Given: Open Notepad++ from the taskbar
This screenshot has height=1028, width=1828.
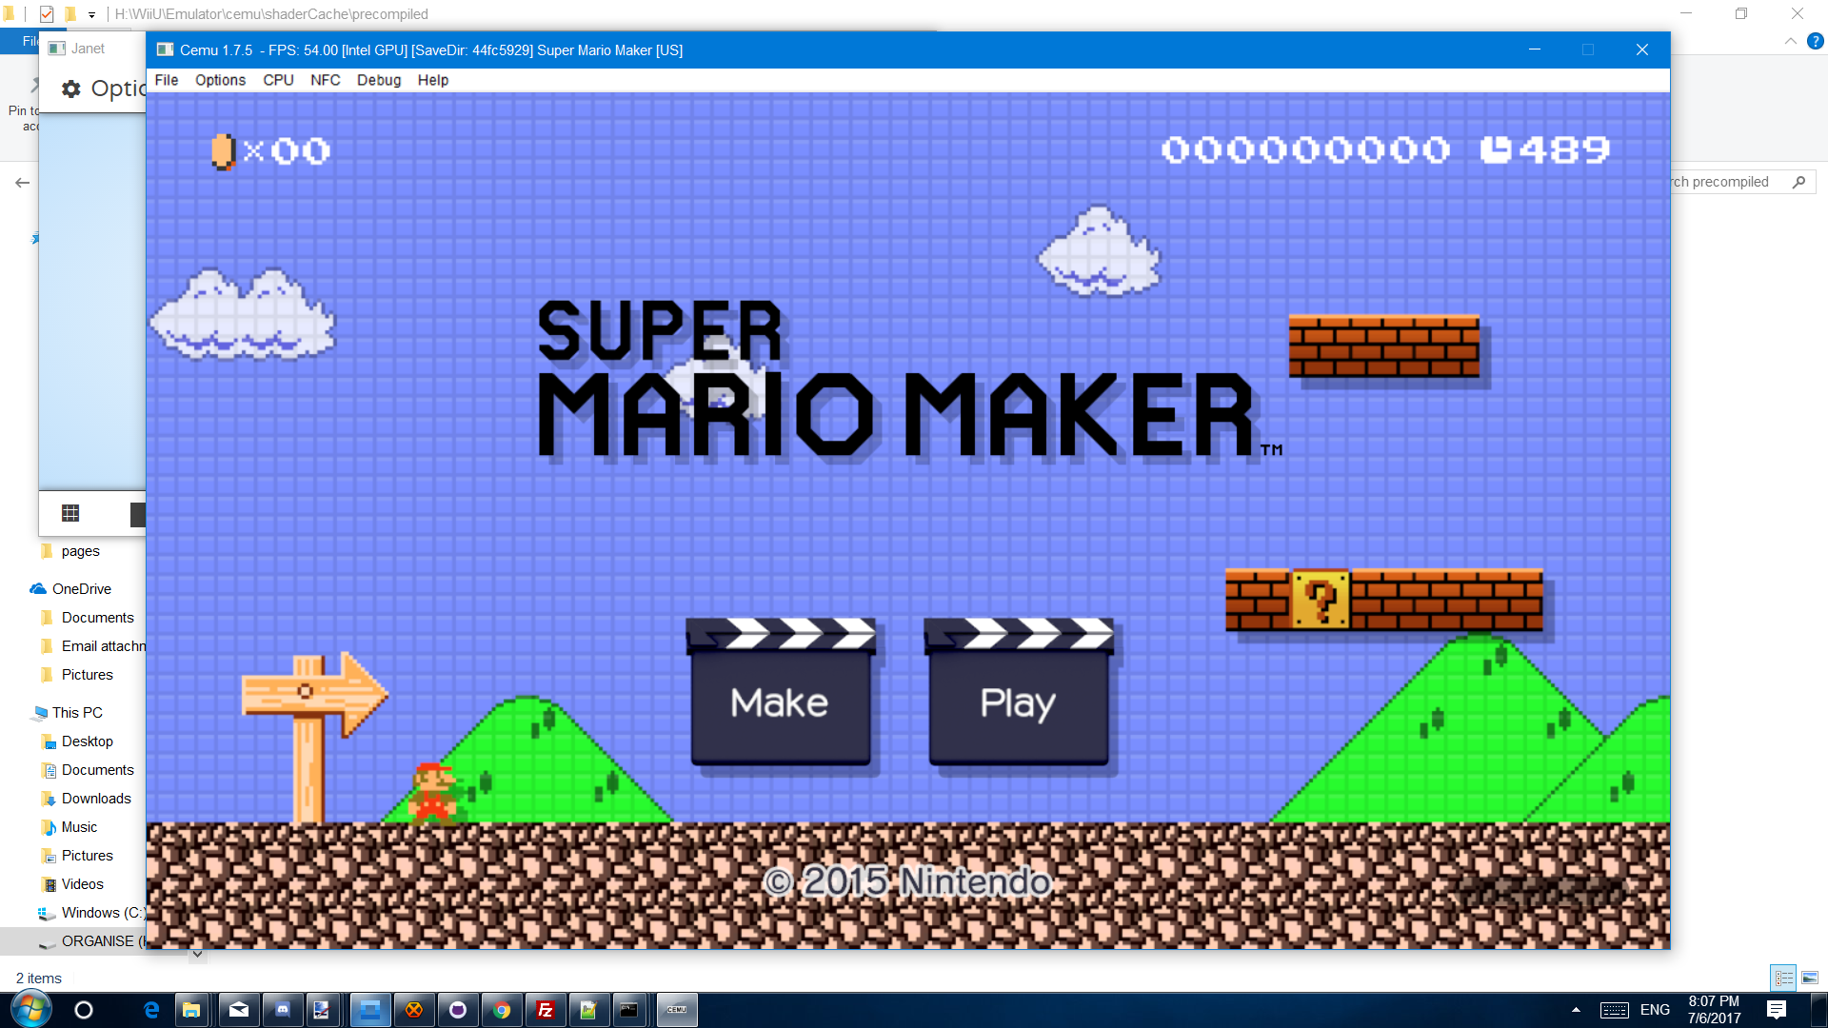Looking at the screenshot, I should 589,1010.
